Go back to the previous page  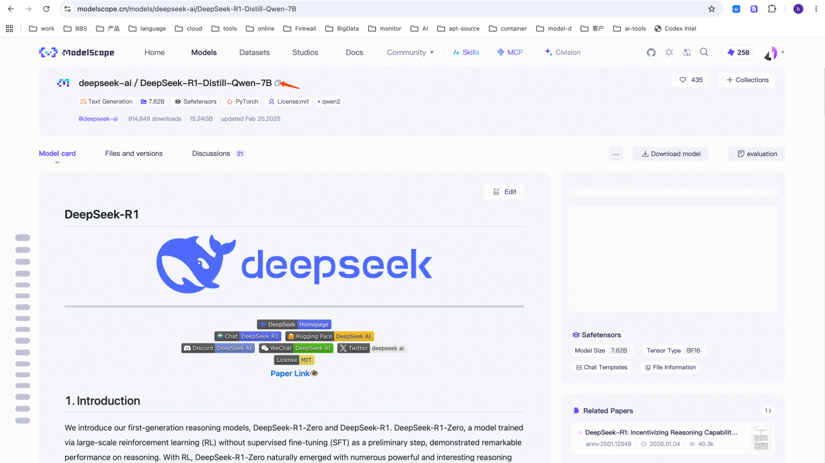[x=10, y=9]
